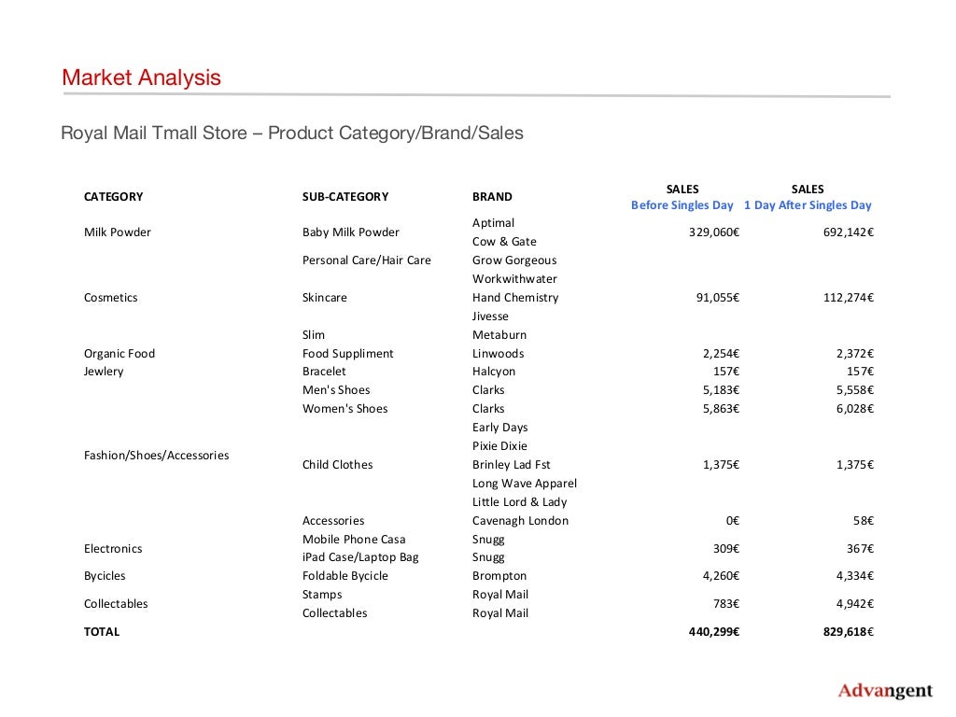Viewport: 956px width, 717px height.
Task: Select the Cow & Gate brand entry
Action: click(504, 242)
